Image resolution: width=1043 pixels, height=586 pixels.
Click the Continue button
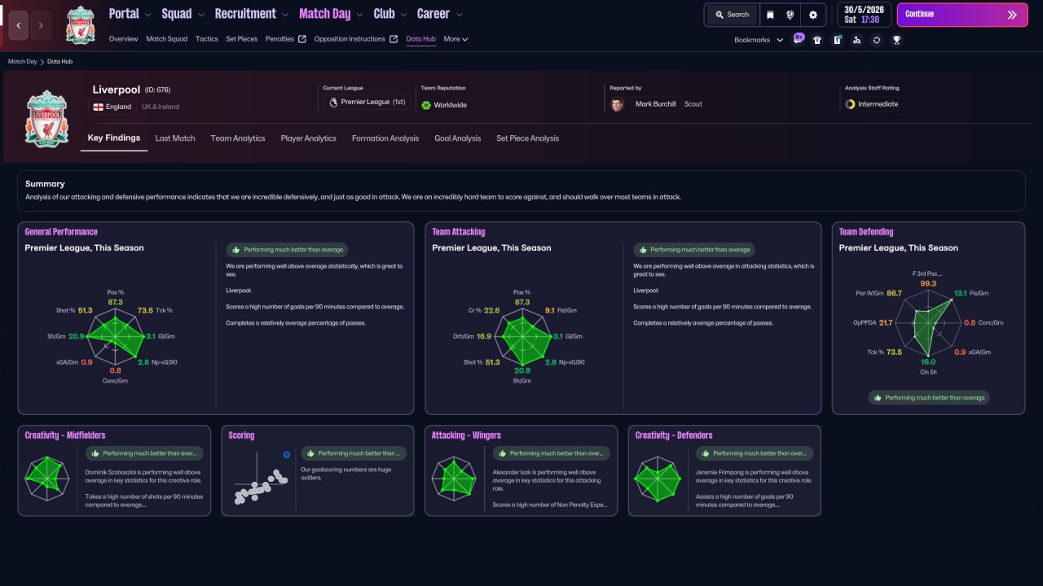click(961, 15)
